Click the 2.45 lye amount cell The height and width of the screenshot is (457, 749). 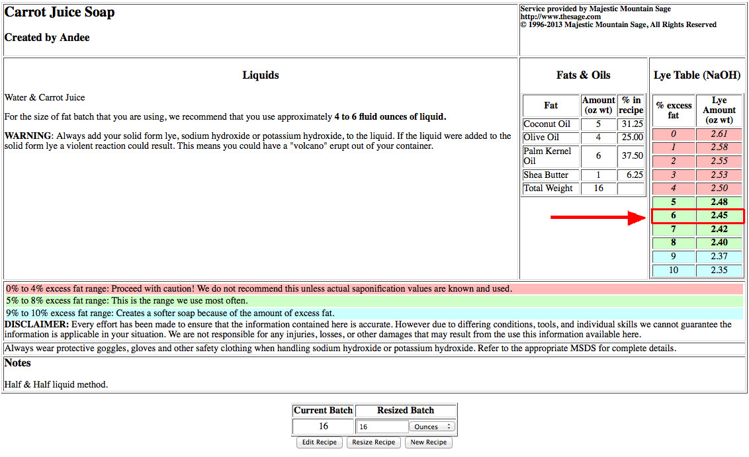719,216
